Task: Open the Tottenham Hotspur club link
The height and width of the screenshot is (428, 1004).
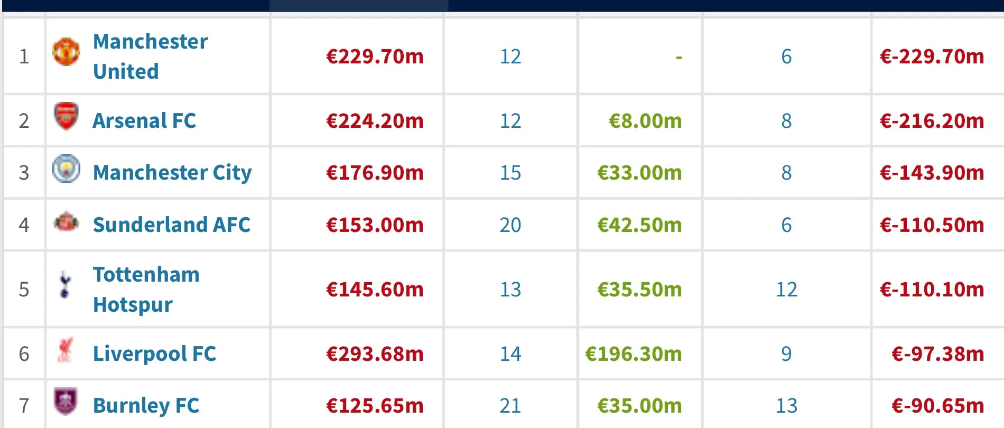Action: pos(146,289)
